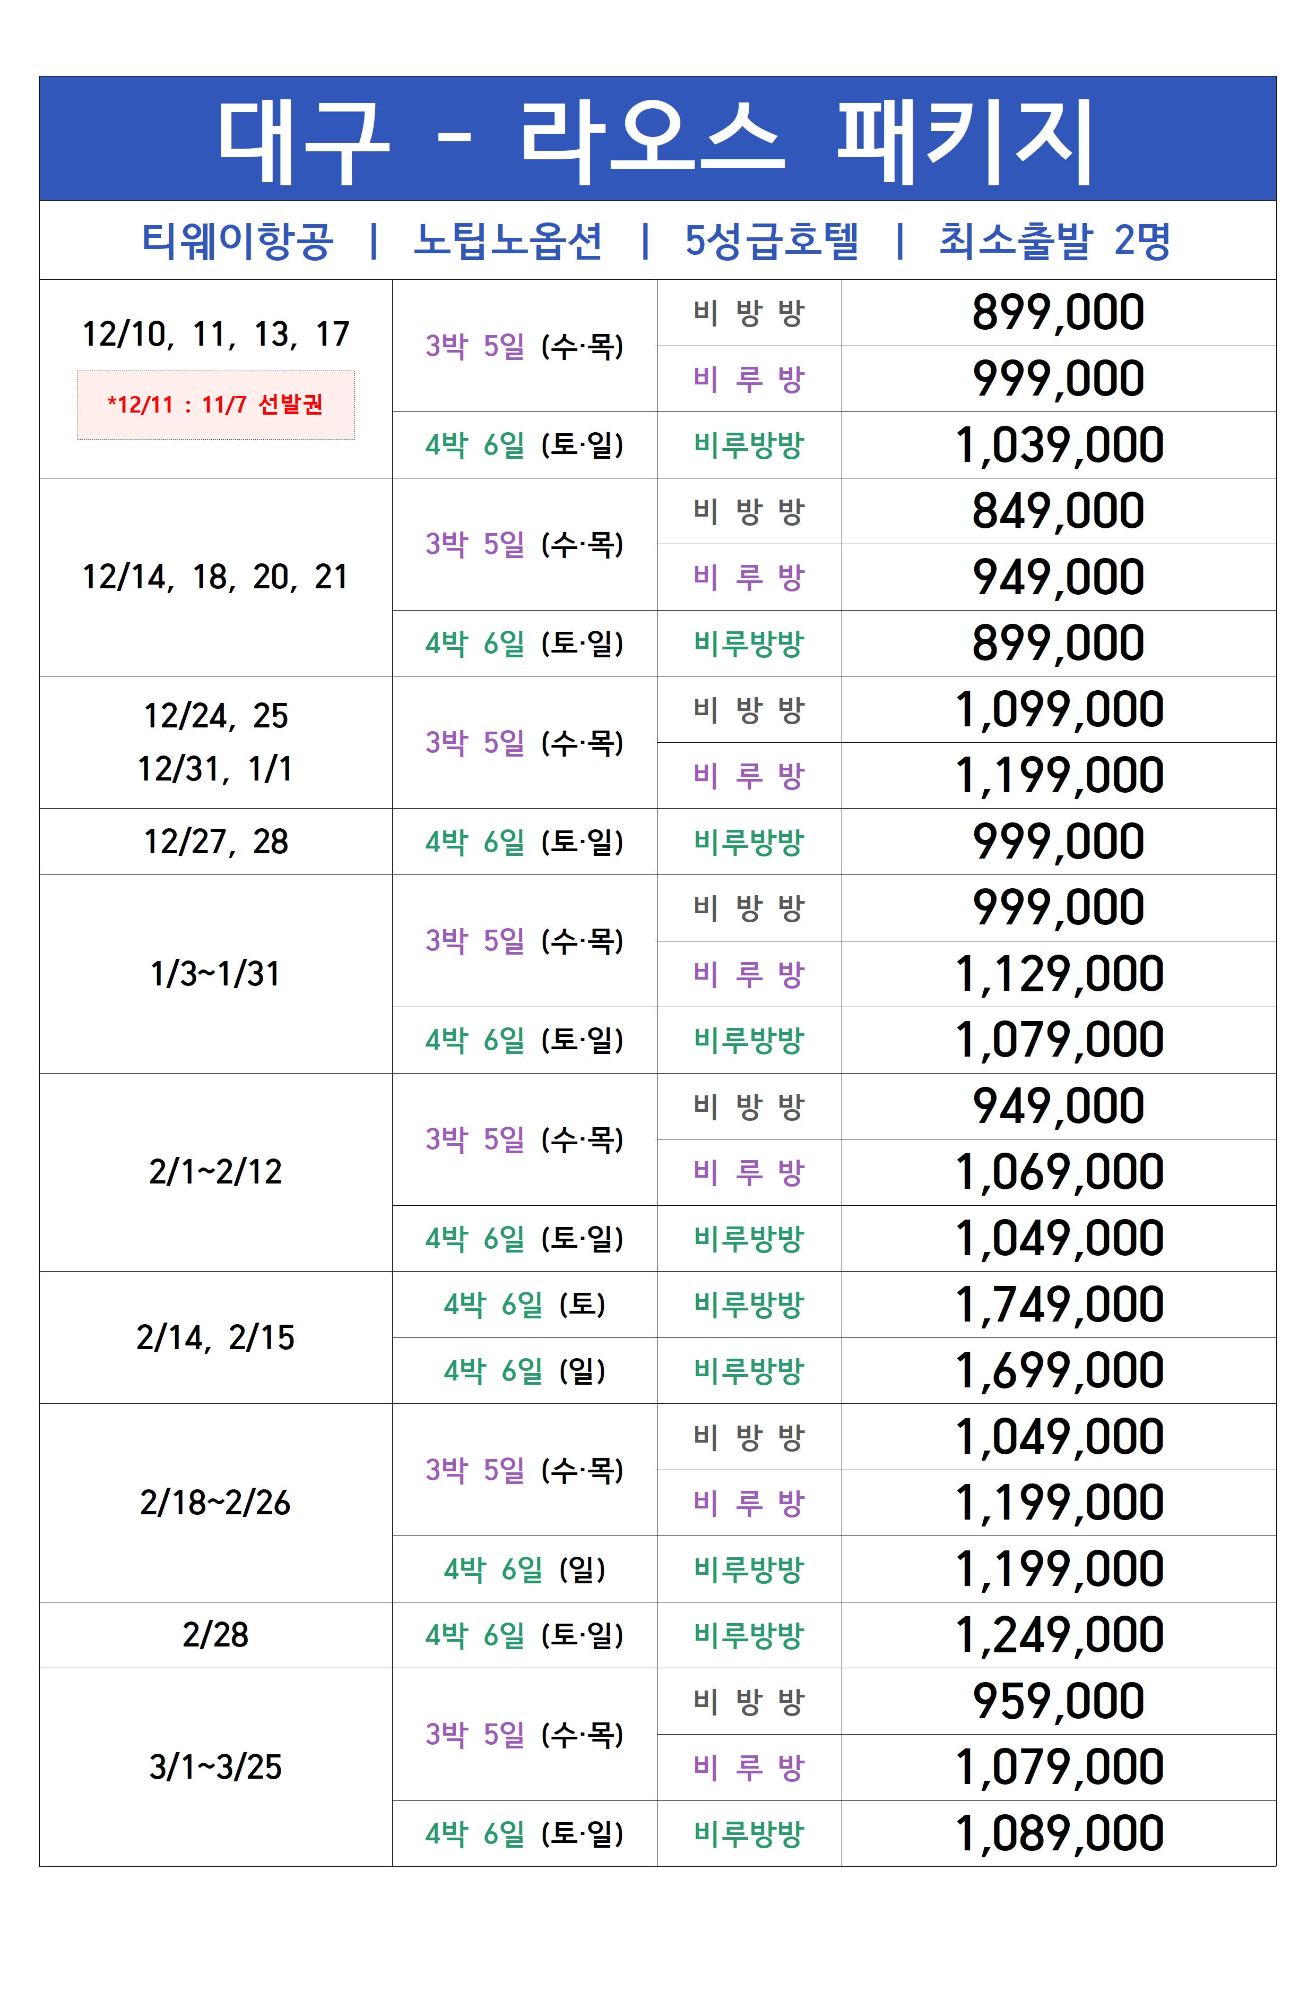This screenshot has height=2007, width=1316.
Task: Click the title 대구 - 라오스 패키지
Action: coord(656,140)
